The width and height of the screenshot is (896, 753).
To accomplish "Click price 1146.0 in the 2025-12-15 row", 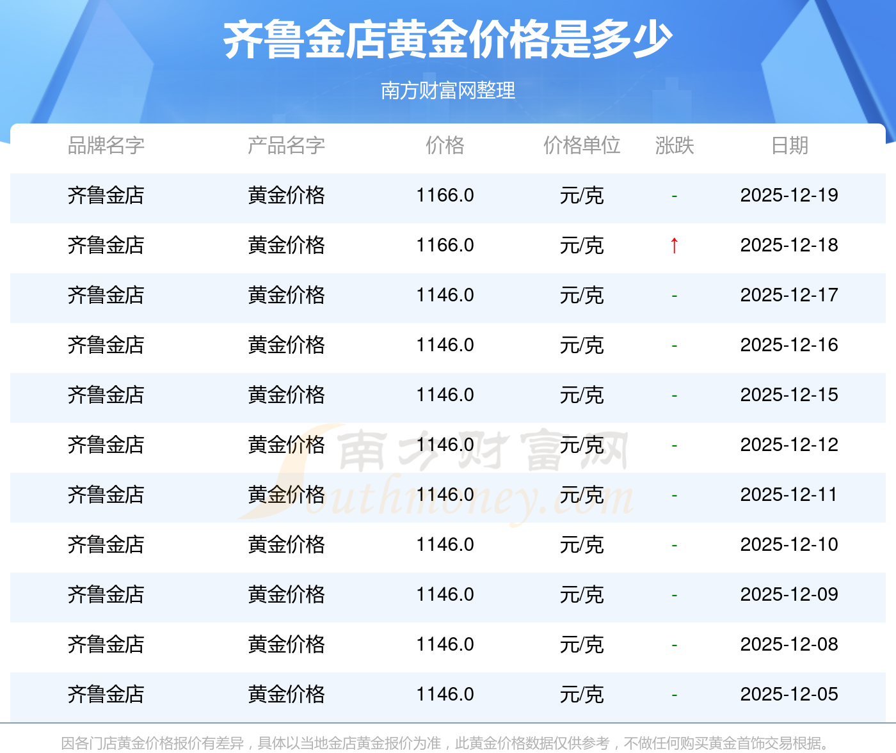I will click(x=445, y=395).
